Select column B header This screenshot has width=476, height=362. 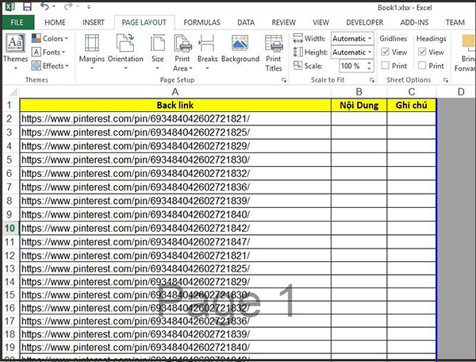point(359,92)
